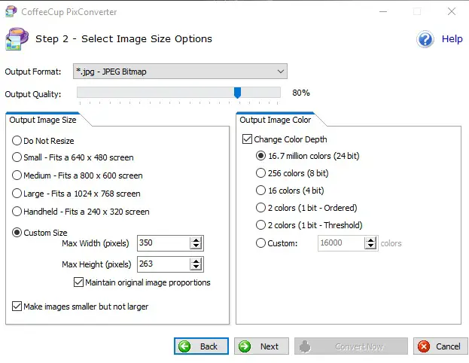The width and height of the screenshot is (469, 363).
Task: Disable the Change Color Depth checkbox
Action: click(247, 139)
